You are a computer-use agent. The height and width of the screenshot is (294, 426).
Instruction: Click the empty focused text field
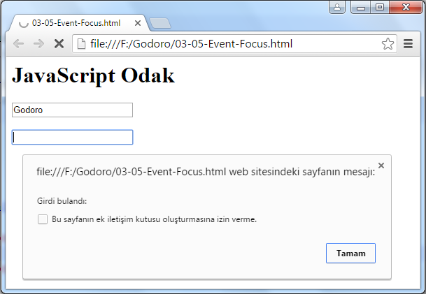[x=72, y=138]
